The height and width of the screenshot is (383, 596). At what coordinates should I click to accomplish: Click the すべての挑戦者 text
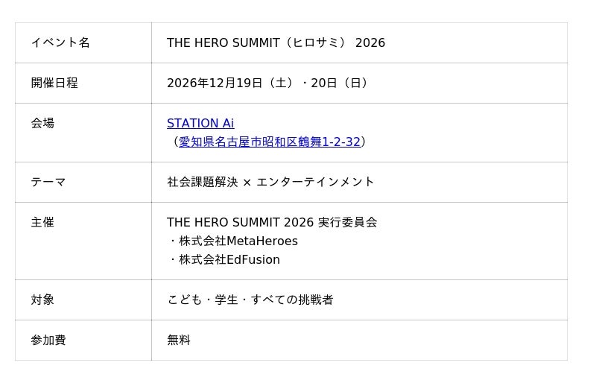[292, 300]
